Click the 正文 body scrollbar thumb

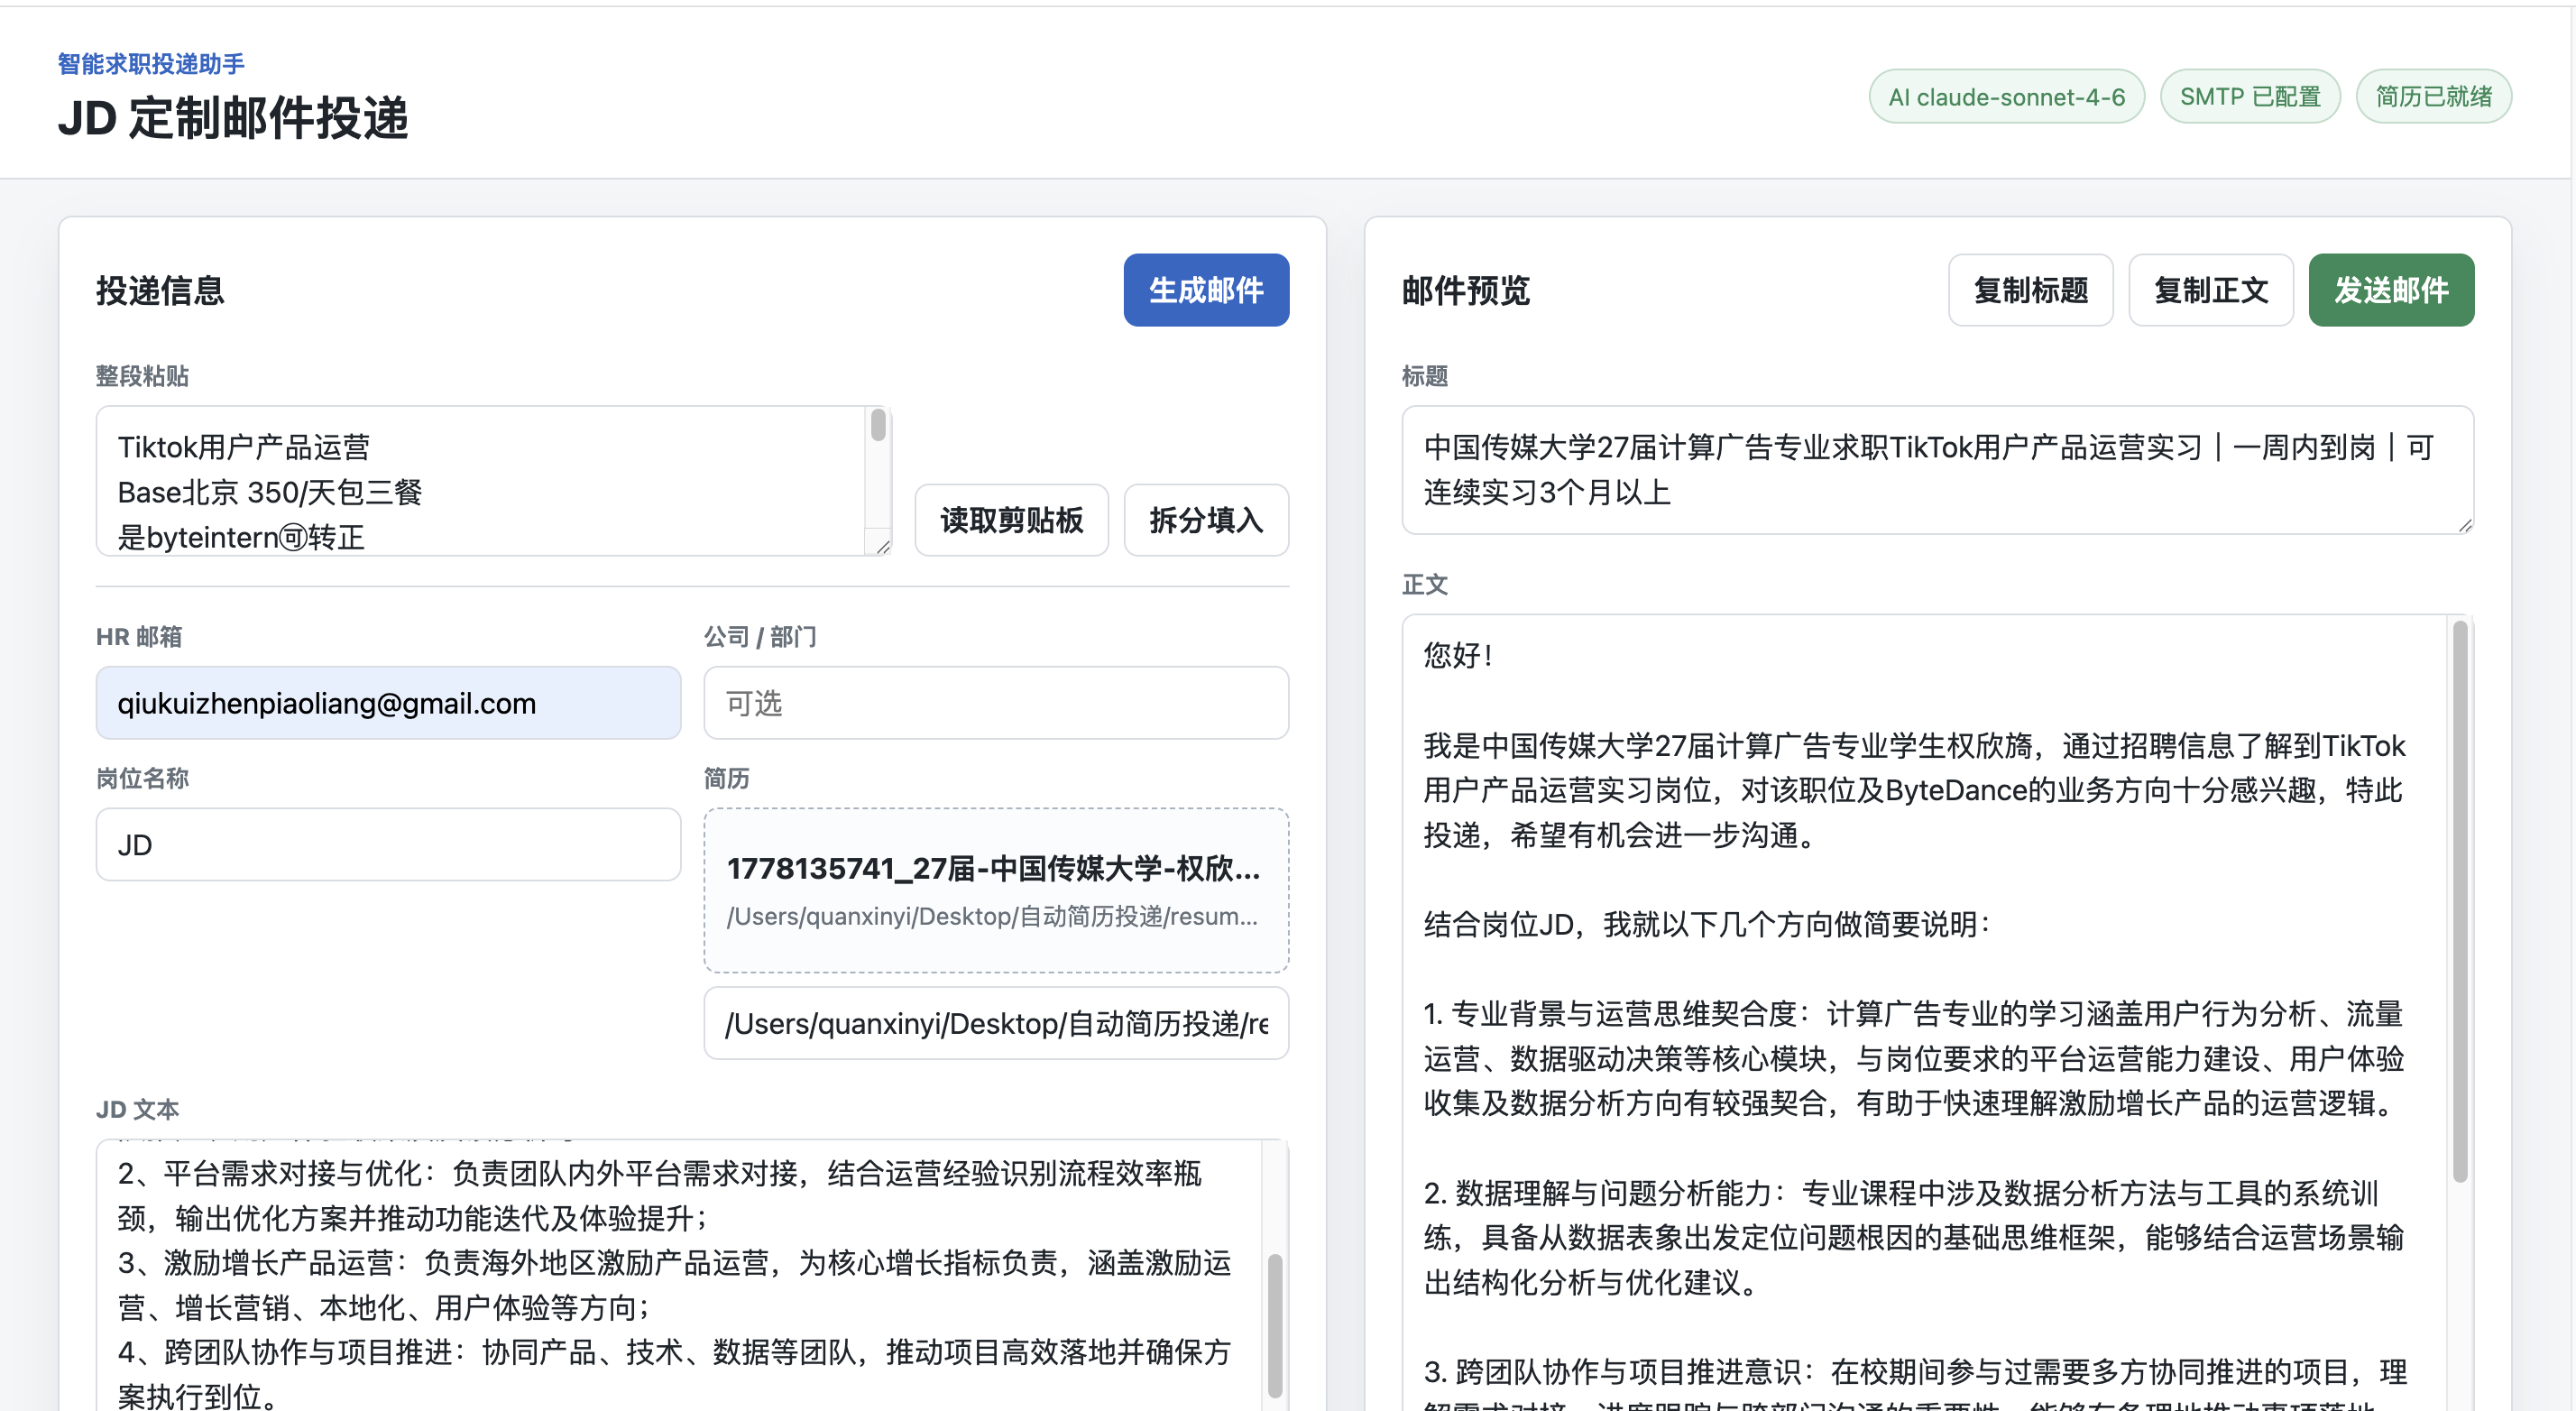pos(2460,900)
